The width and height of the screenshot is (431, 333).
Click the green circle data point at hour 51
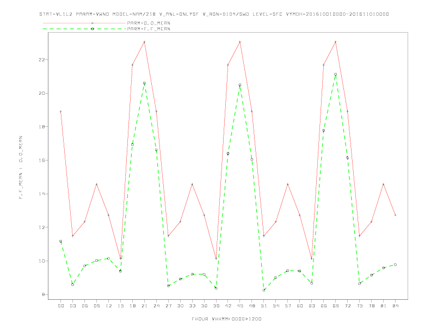coord(264,290)
